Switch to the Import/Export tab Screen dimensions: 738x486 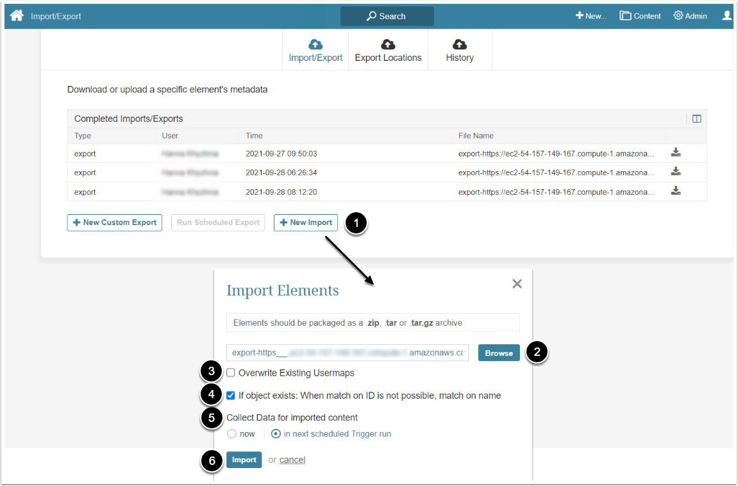coord(315,51)
